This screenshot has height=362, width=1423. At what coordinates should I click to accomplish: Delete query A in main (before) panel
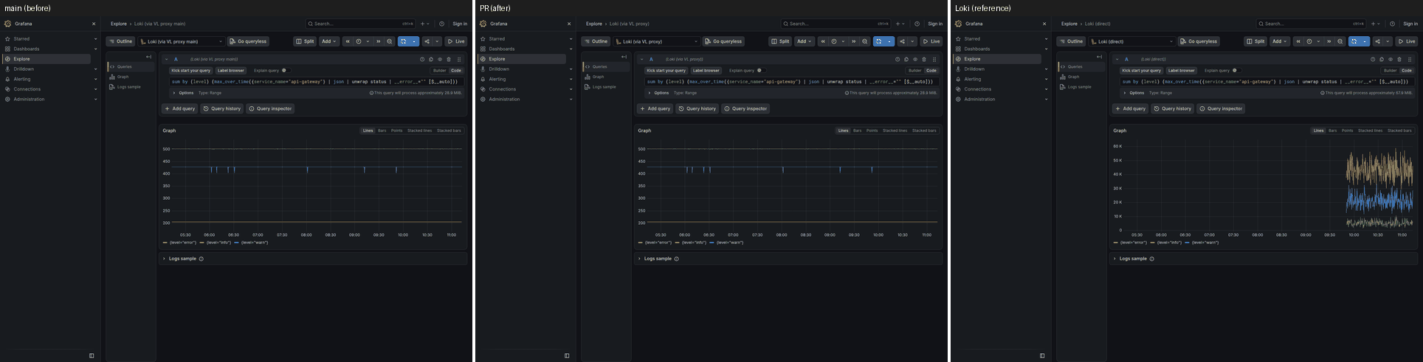pos(449,59)
